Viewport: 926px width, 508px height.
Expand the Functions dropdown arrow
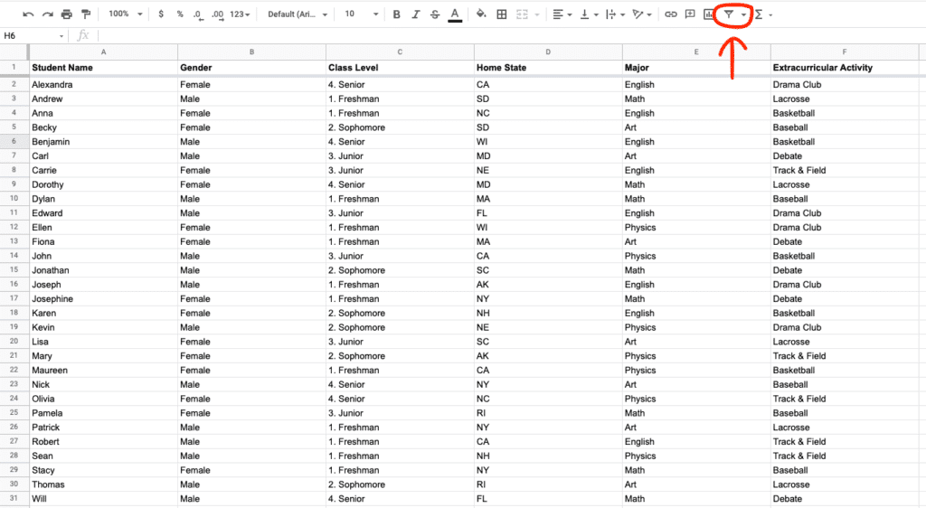tap(770, 14)
